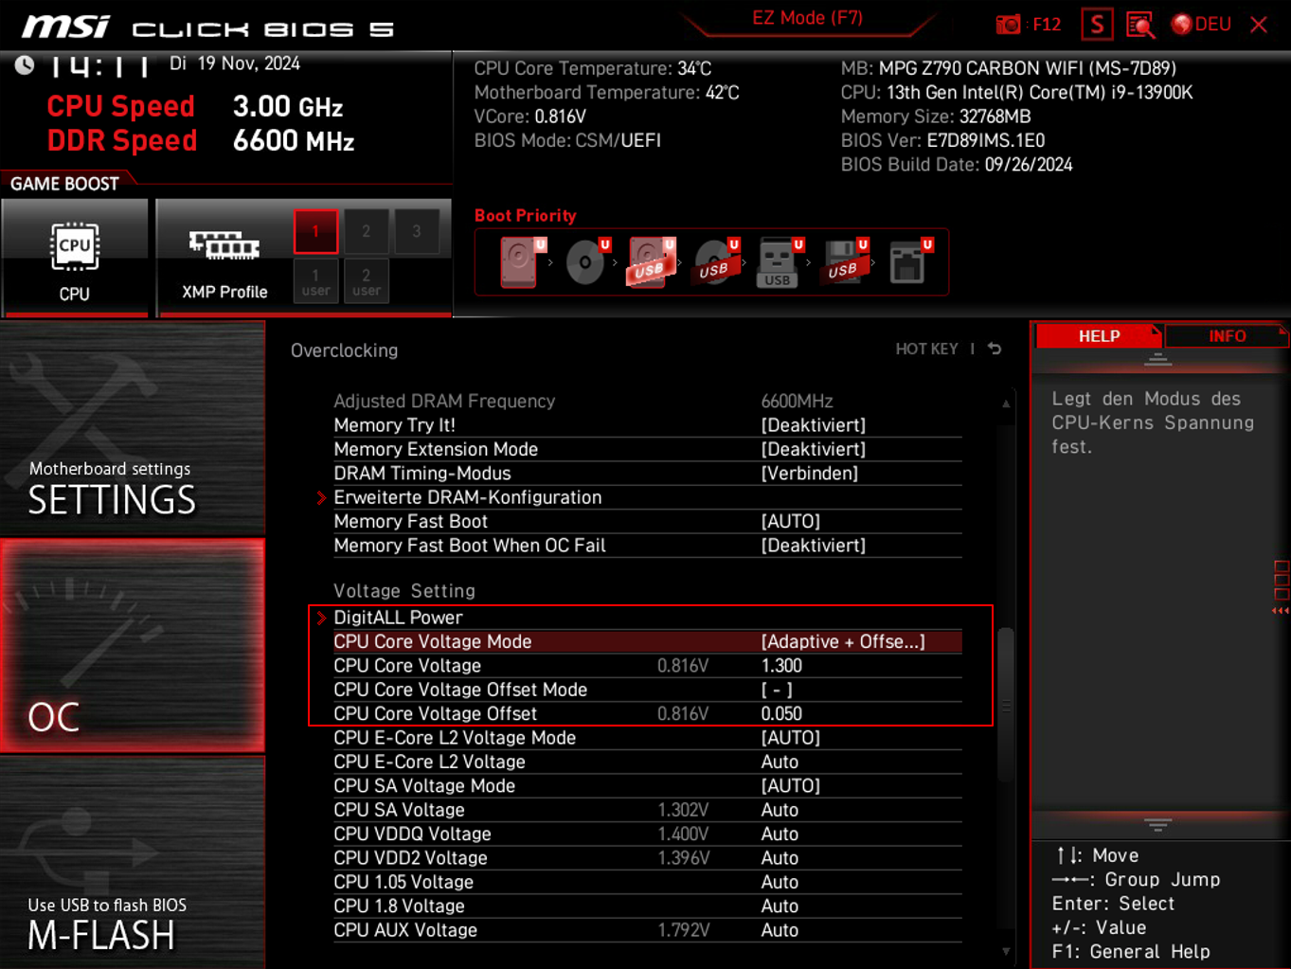1291x969 pixels.
Task: Select XMP user profile 2
Action: pos(367,281)
